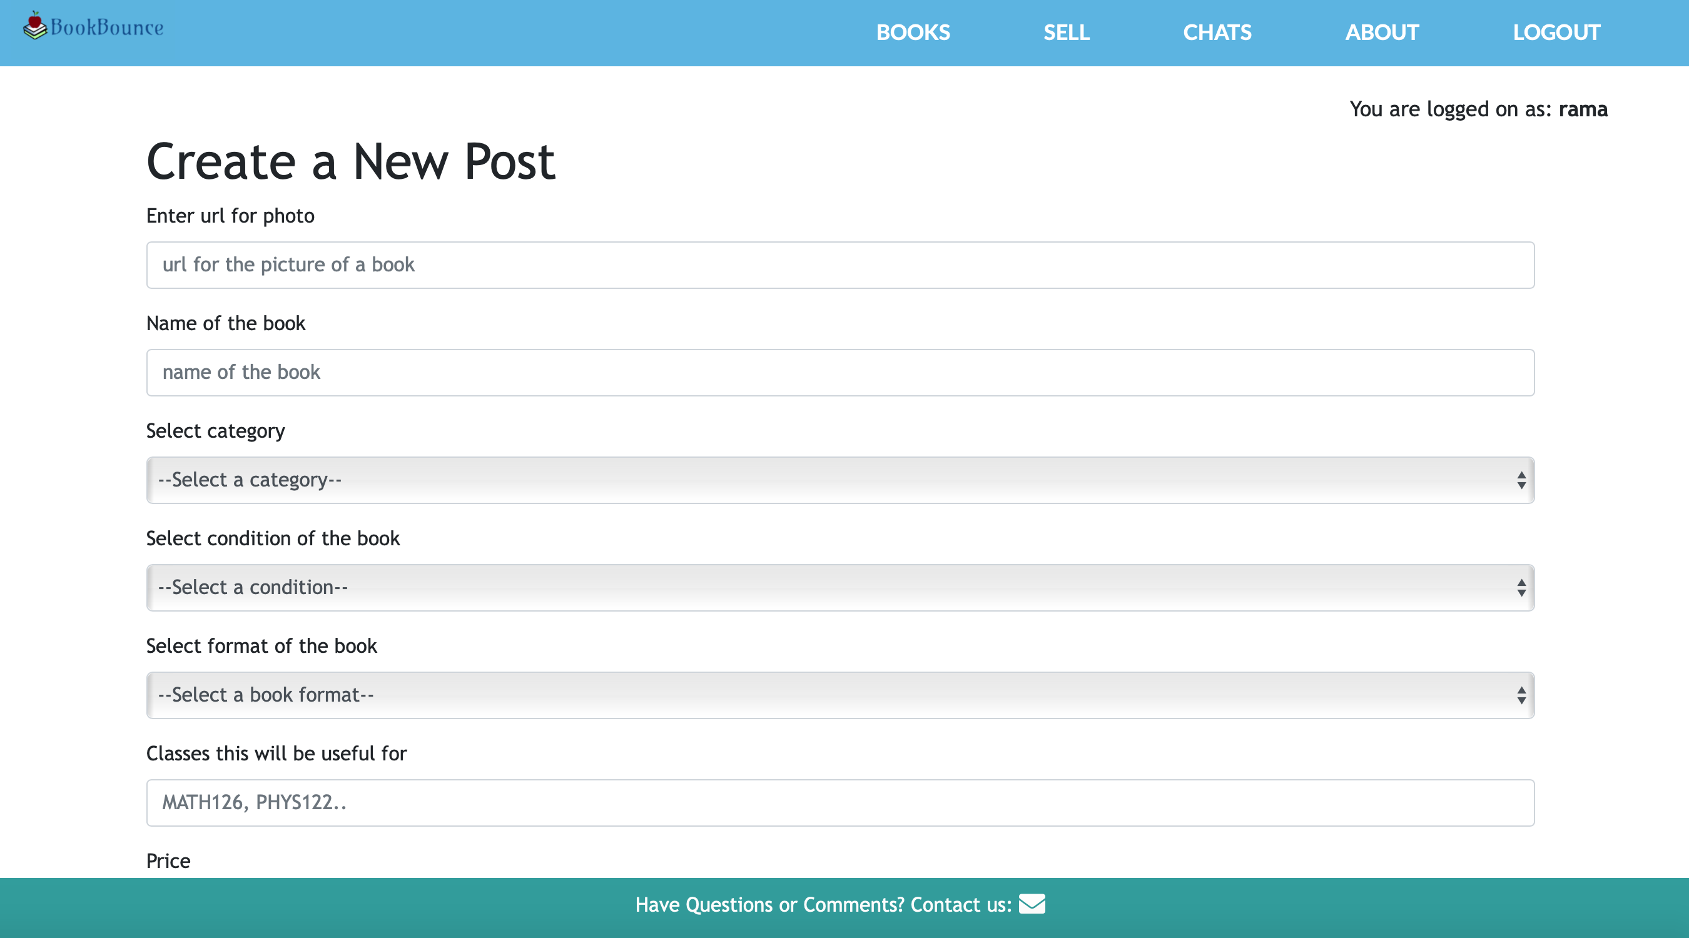Screen dimensions: 1689x938
Task: Click the envelope contact icon in the footer
Action: (1032, 904)
